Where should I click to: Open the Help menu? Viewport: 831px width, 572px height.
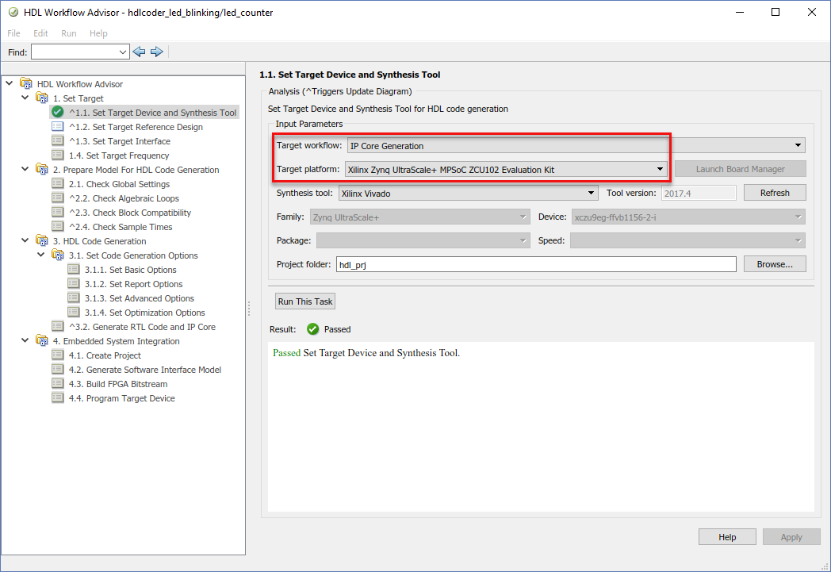pyautogui.click(x=98, y=33)
